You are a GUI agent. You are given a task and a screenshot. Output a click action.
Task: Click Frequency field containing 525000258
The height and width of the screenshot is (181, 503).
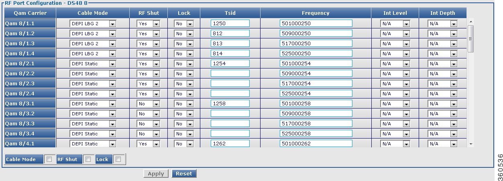[316, 134]
